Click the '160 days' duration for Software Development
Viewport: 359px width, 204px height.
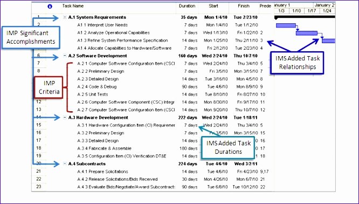click(188, 56)
